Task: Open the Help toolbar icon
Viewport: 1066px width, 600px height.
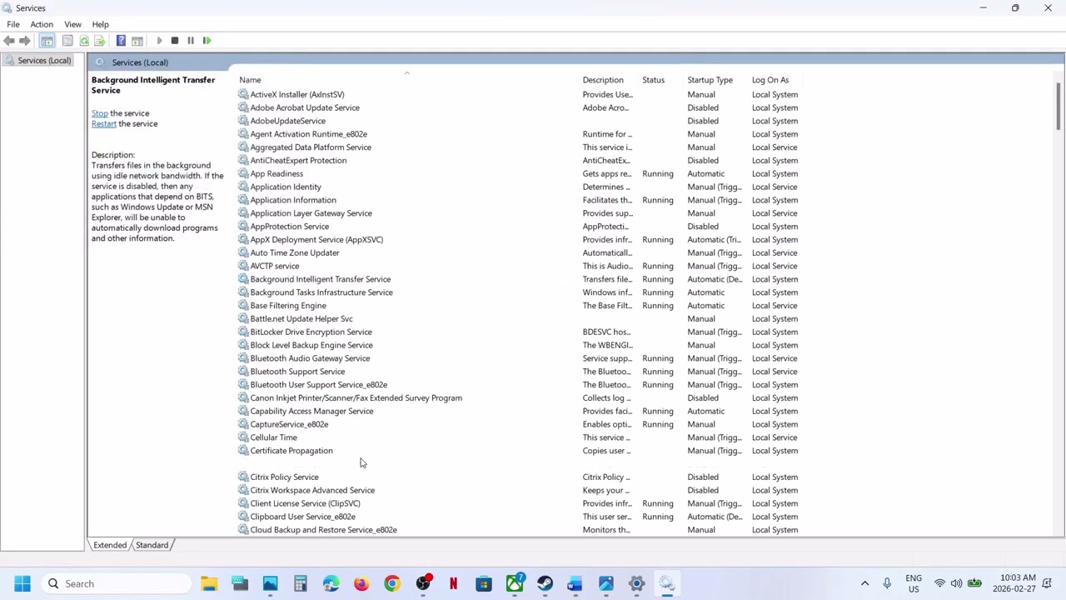Action: coord(121,40)
